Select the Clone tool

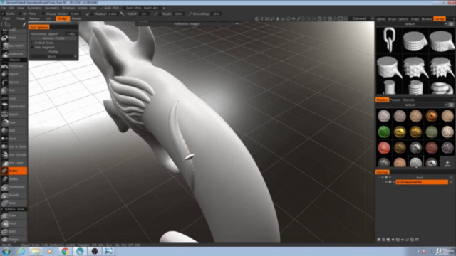point(14,139)
